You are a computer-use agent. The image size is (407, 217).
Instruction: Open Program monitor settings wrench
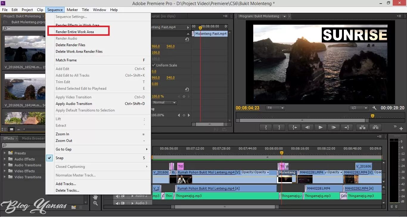(x=374, y=108)
